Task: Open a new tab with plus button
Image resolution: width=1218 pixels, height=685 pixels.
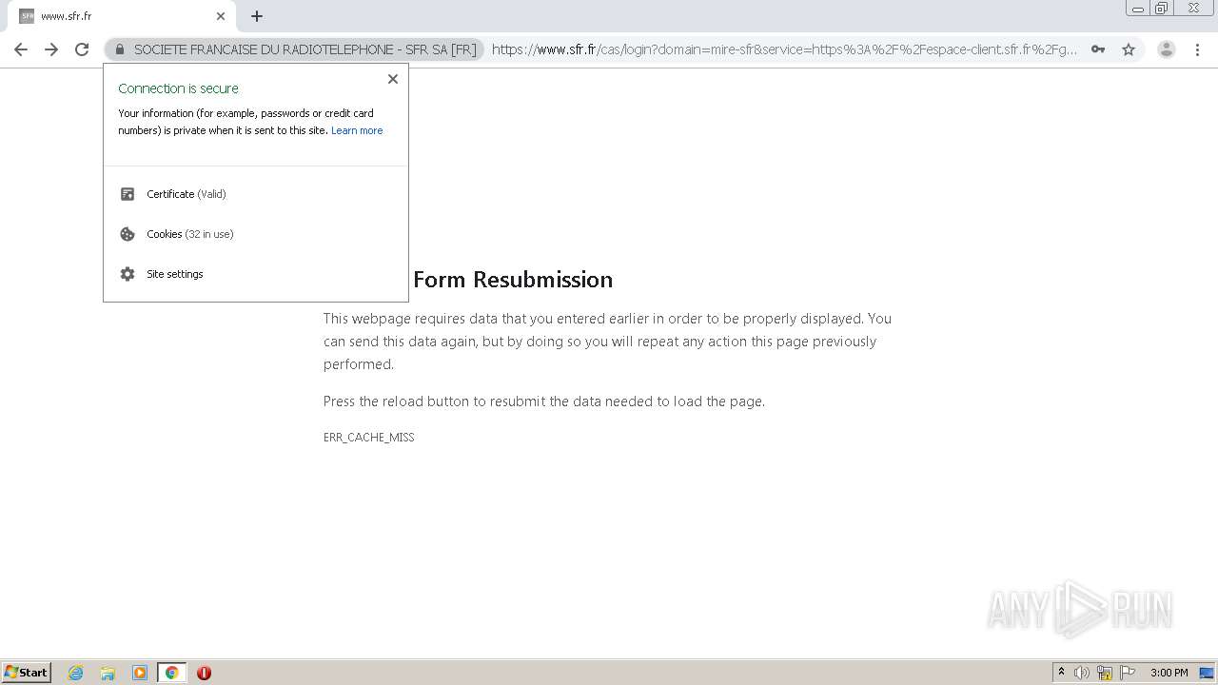Action: [x=257, y=16]
